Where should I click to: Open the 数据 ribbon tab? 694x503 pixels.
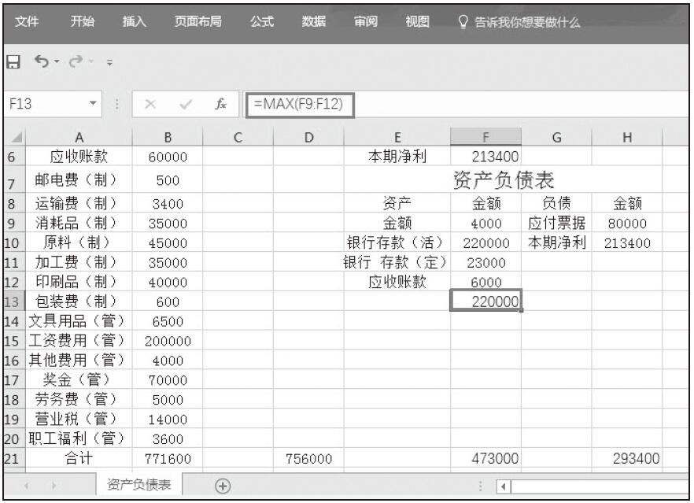click(x=314, y=22)
